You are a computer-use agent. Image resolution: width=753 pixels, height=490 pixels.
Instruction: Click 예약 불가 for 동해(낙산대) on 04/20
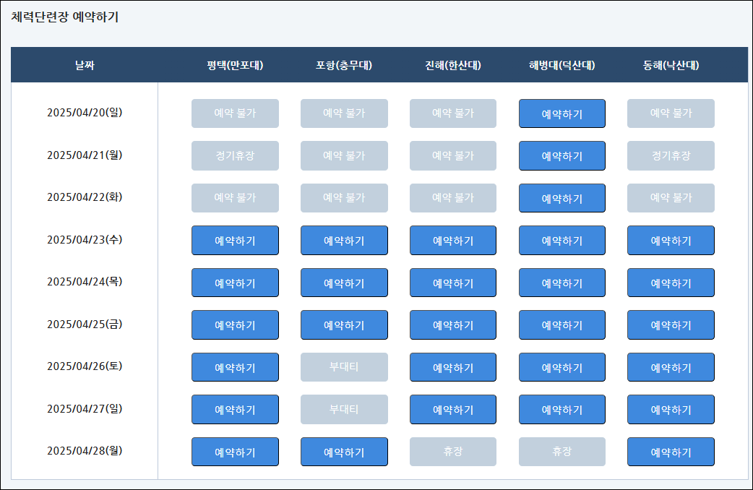click(671, 113)
